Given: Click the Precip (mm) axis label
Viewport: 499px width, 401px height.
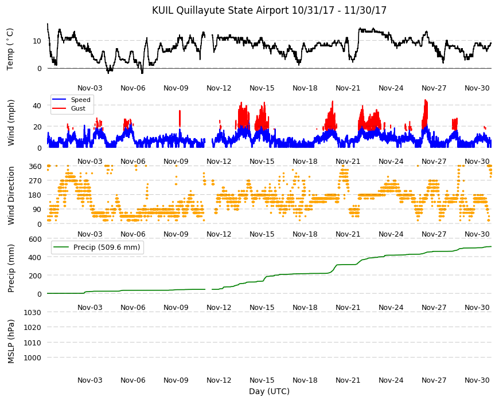Looking at the screenshot, I should 11,269.
